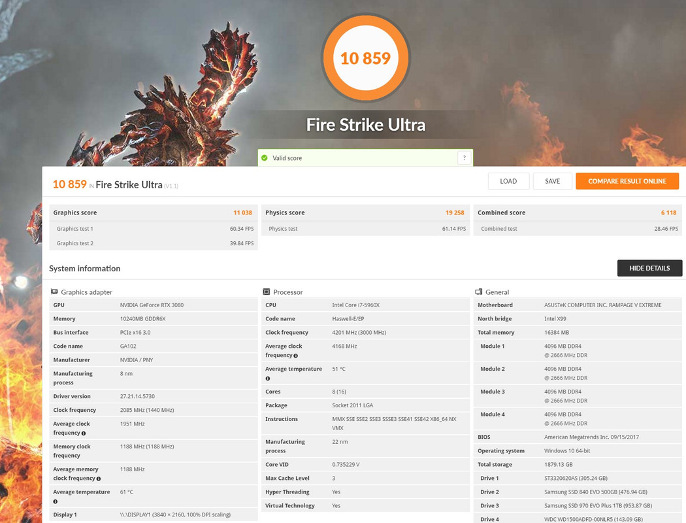
Task: Click memory value 10240MB GDDR6X
Action: pyautogui.click(x=142, y=318)
